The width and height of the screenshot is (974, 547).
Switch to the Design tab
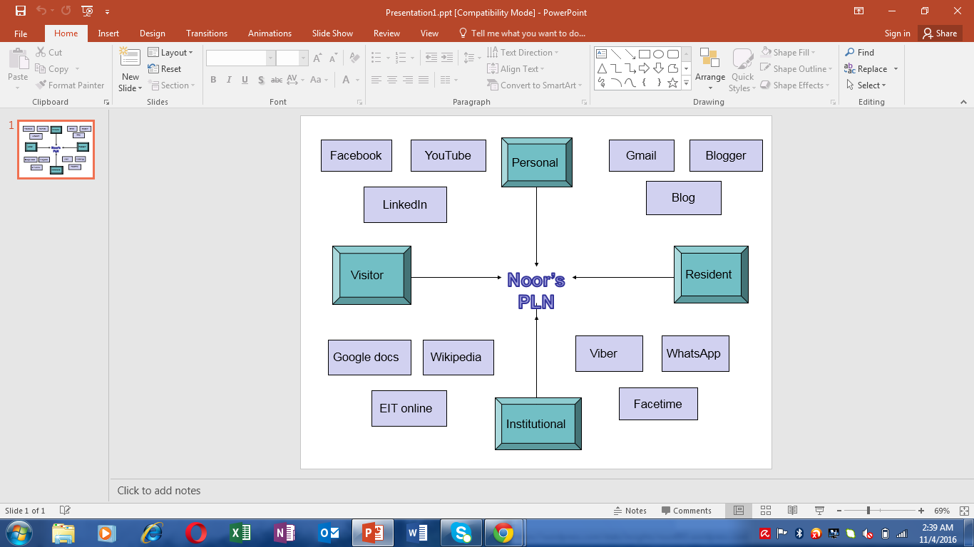(153, 33)
